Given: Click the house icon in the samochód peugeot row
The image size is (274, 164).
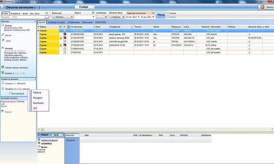Looking at the screenshot, I should click(65, 41).
